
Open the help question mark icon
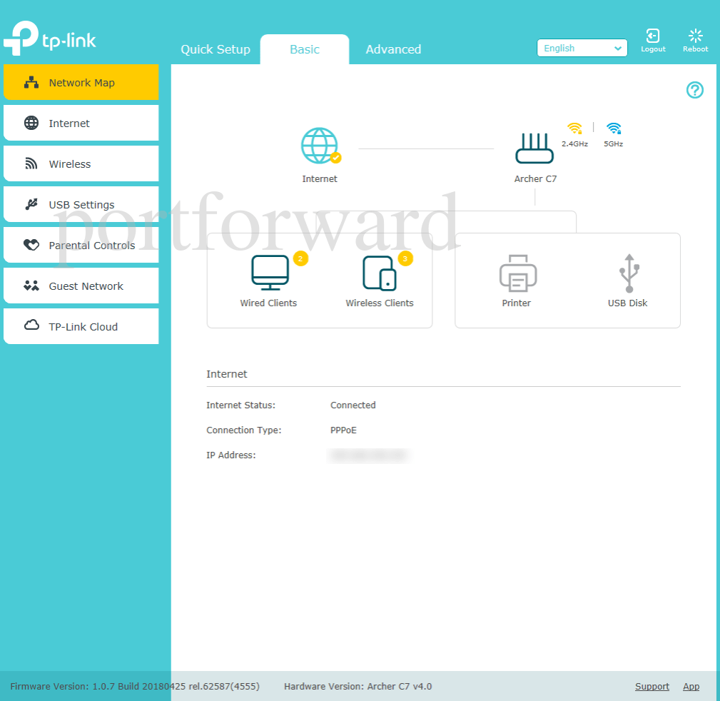click(x=694, y=90)
